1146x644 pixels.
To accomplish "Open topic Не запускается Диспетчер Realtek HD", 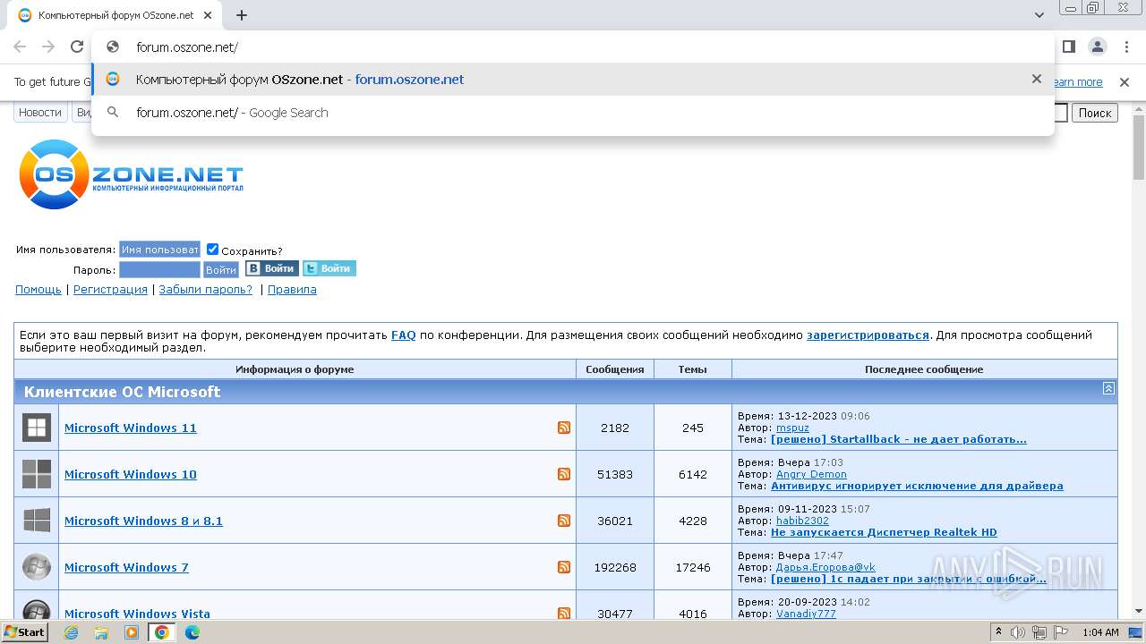I will [884, 532].
